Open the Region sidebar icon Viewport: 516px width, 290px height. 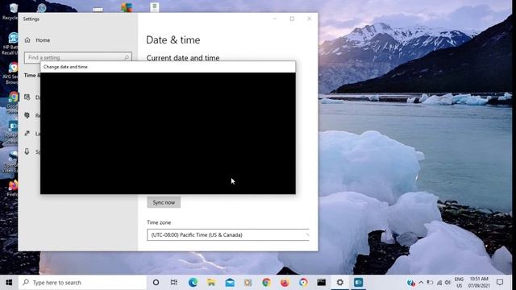27,115
